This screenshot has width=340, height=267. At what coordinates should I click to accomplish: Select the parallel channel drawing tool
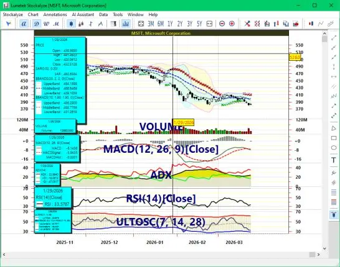click(x=334, y=86)
